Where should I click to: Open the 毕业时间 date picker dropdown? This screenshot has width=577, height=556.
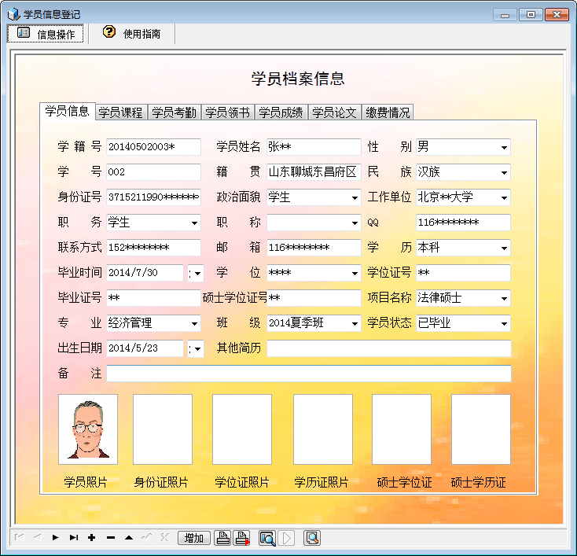196,273
